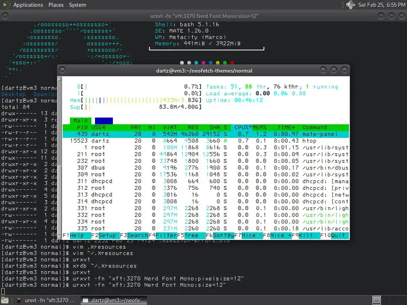Click F4 Filter in the htop function bar
407x305 pixels.
click(x=163, y=235)
